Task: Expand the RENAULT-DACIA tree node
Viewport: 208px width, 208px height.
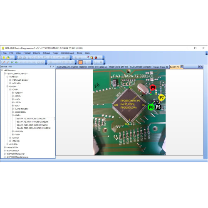Action: click(x=10, y=80)
